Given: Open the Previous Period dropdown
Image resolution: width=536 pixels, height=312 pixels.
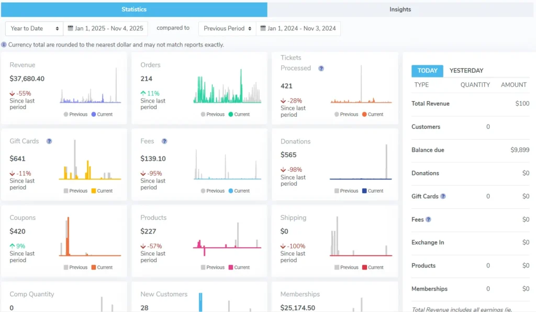Looking at the screenshot, I should (x=227, y=28).
